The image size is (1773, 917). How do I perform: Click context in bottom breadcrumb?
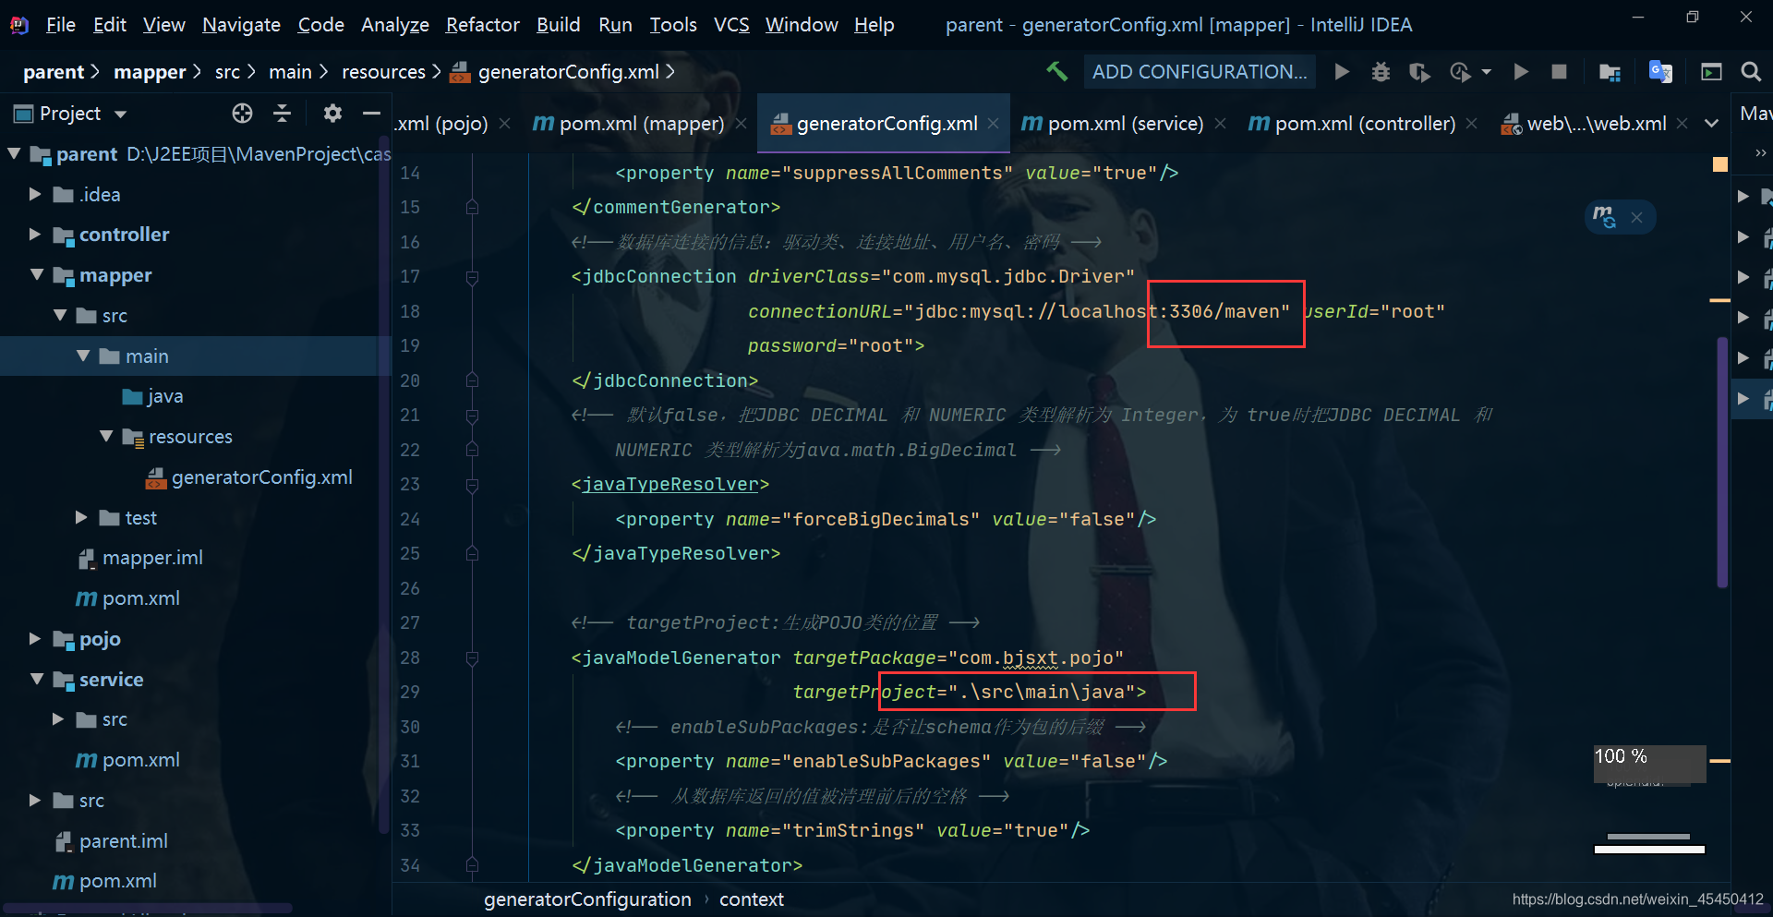tap(752, 899)
